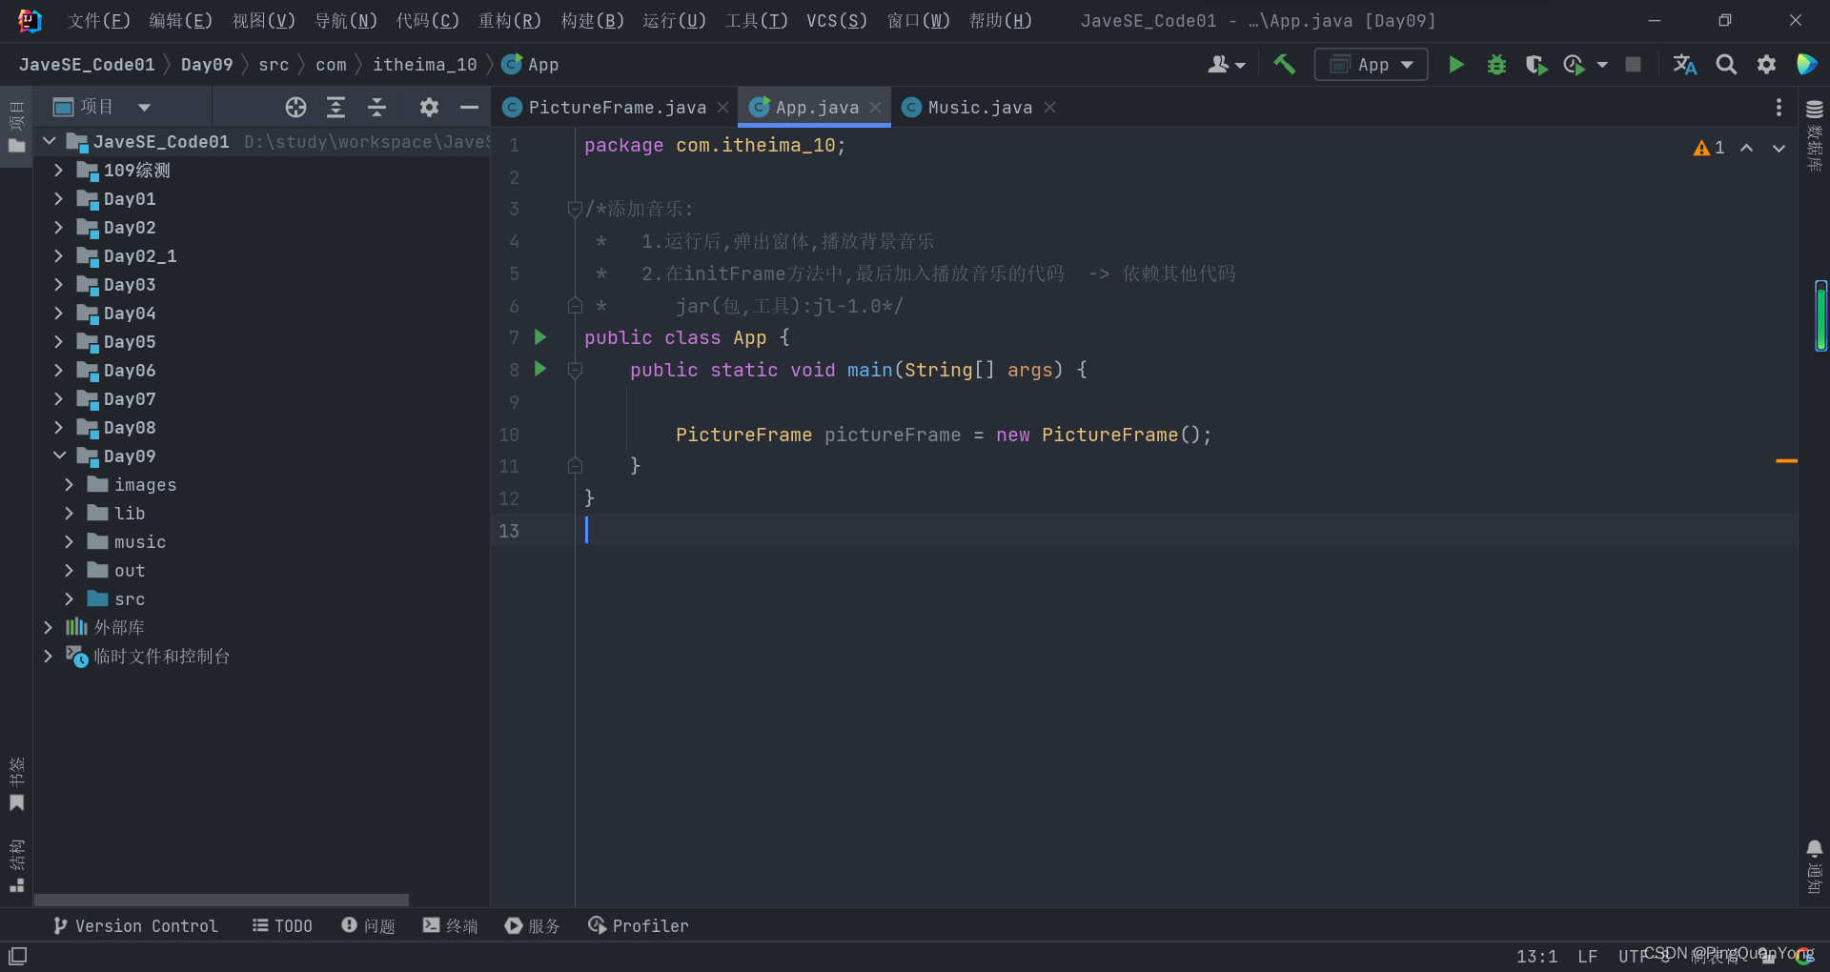The image size is (1830, 972).
Task: Open the App run configuration dropdown
Action: 1371,64
